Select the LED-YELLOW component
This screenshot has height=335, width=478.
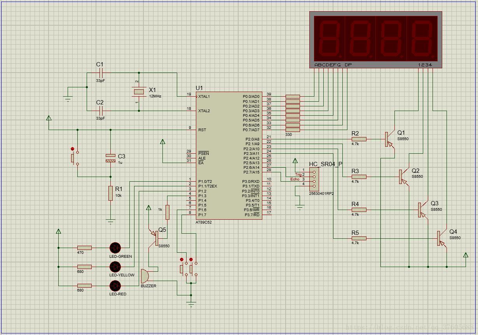tap(115, 267)
